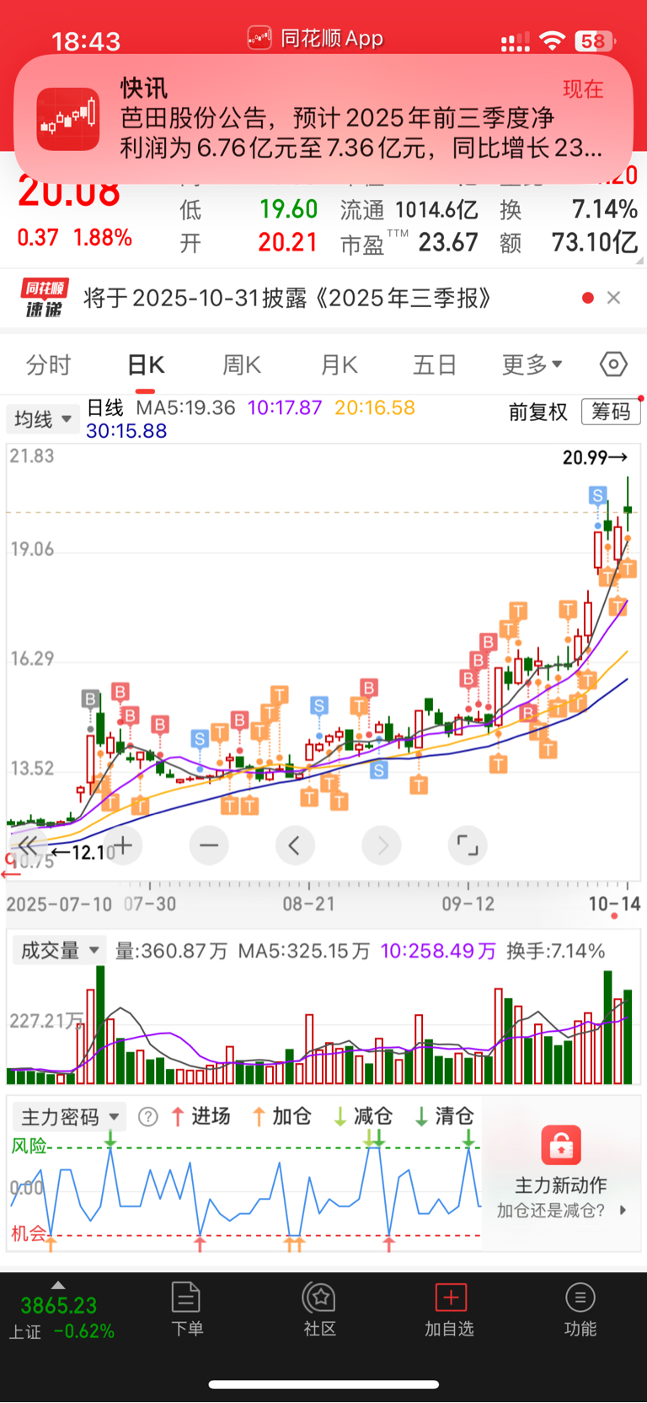
Task: Tap 下单 order button
Action: point(186,1309)
